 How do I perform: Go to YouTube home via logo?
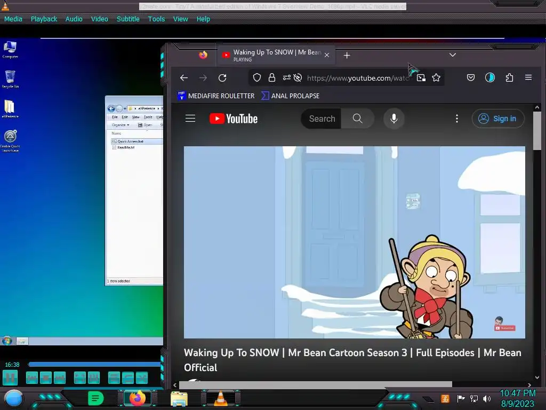tap(234, 119)
